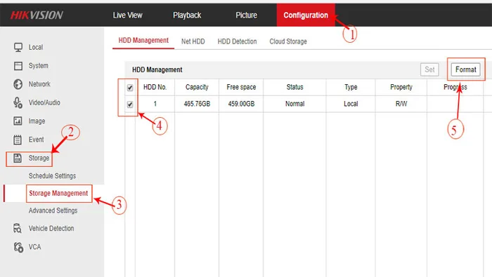Click the 465.76GB capacity cell
Viewport: 492px width, 277px height.
coord(197,104)
